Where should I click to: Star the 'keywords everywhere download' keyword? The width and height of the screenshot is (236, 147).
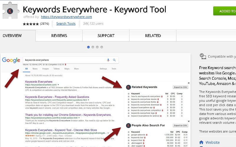click(129, 105)
